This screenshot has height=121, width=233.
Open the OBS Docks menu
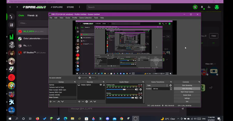(x=68, y=18)
